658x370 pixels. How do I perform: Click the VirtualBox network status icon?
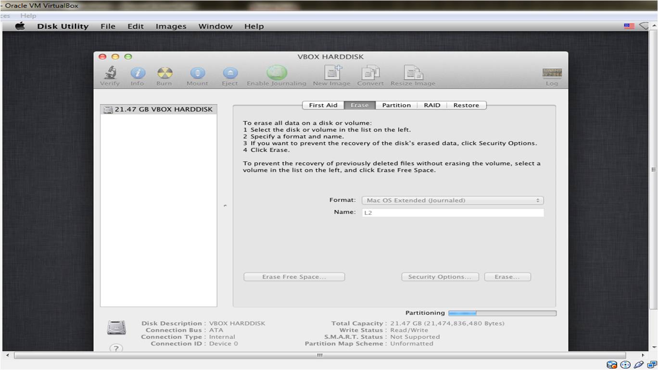[x=651, y=365]
